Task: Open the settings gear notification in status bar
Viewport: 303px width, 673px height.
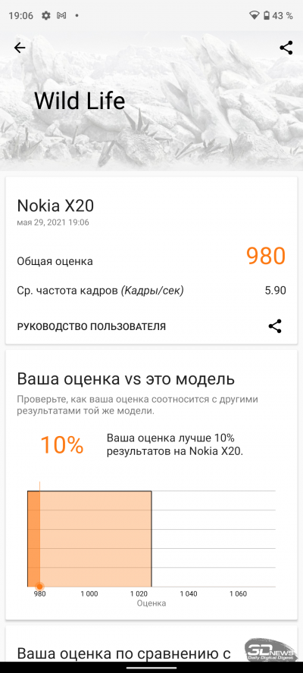Action: pyautogui.click(x=46, y=15)
